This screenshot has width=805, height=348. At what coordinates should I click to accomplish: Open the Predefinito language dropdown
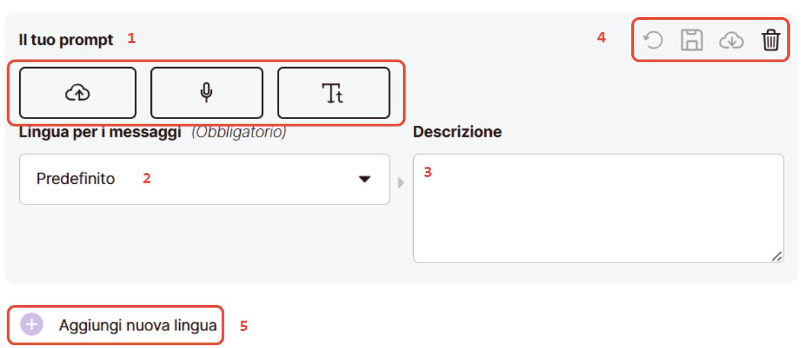[204, 179]
